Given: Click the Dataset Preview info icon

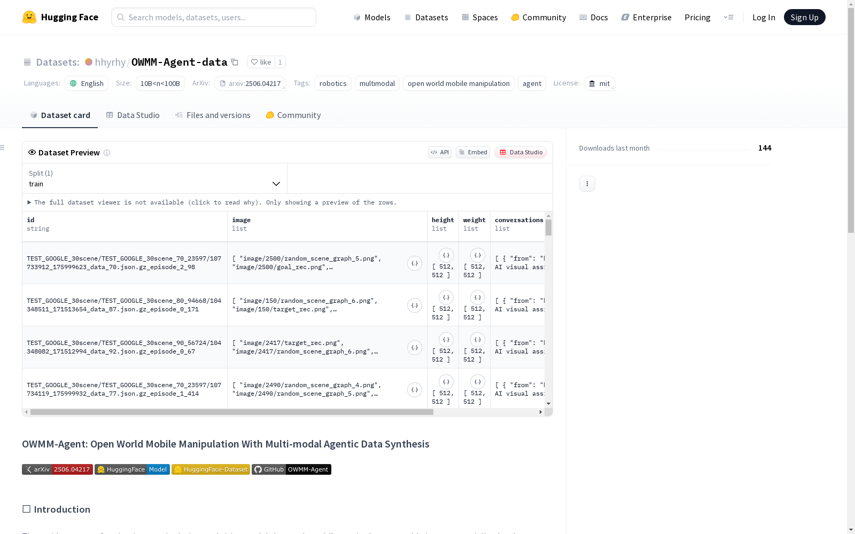Looking at the screenshot, I should [107, 153].
